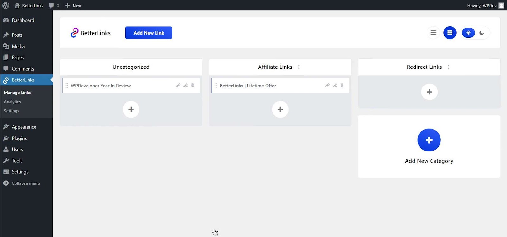Open Posts in the sidebar

pyautogui.click(x=26, y=35)
